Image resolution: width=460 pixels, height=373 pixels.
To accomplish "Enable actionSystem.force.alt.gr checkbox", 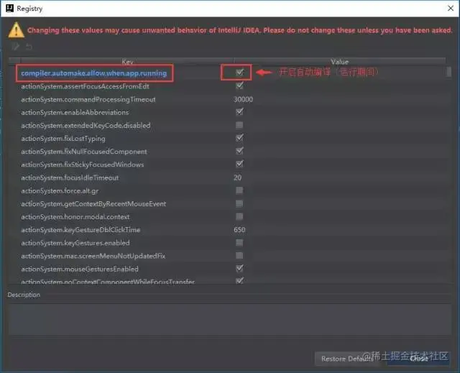I will [239, 190].
